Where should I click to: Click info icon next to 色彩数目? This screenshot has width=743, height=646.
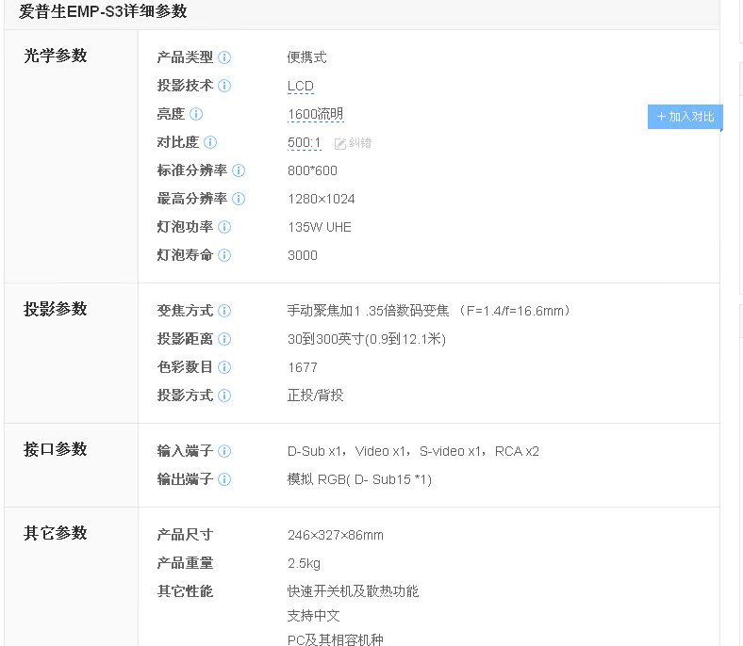(224, 367)
